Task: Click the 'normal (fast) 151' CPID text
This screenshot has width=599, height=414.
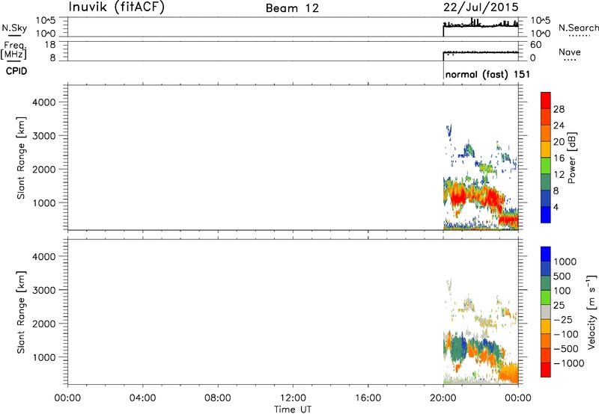Action: pyautogui.click(x=487, y=74)
